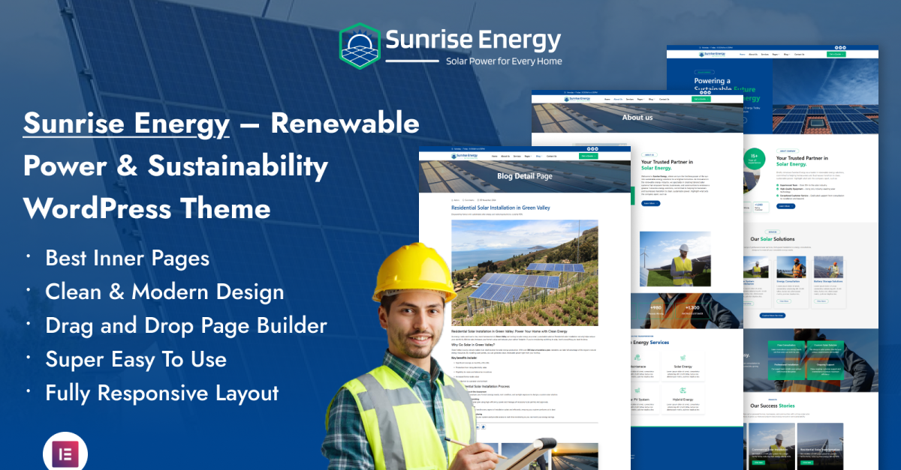
Task: Open Contact Us menu on About page
Action: click(x=664, y=99)
